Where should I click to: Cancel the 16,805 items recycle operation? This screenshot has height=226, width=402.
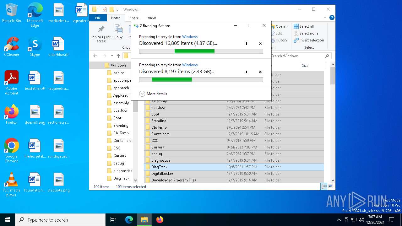point(260,44)
